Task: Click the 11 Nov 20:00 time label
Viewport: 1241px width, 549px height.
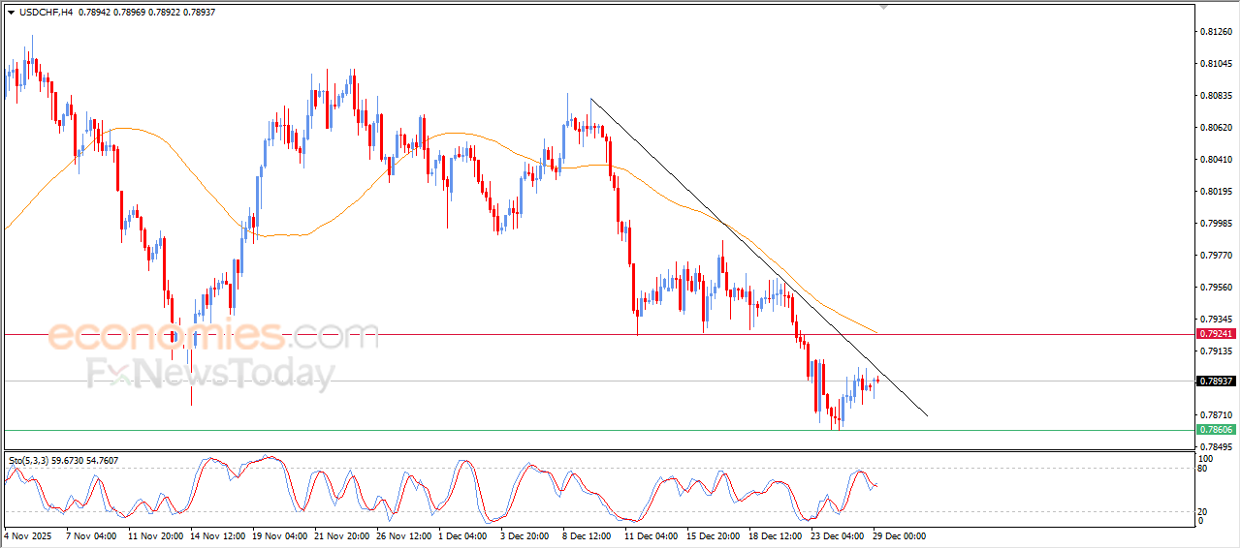Action: (x=155, y=535)
